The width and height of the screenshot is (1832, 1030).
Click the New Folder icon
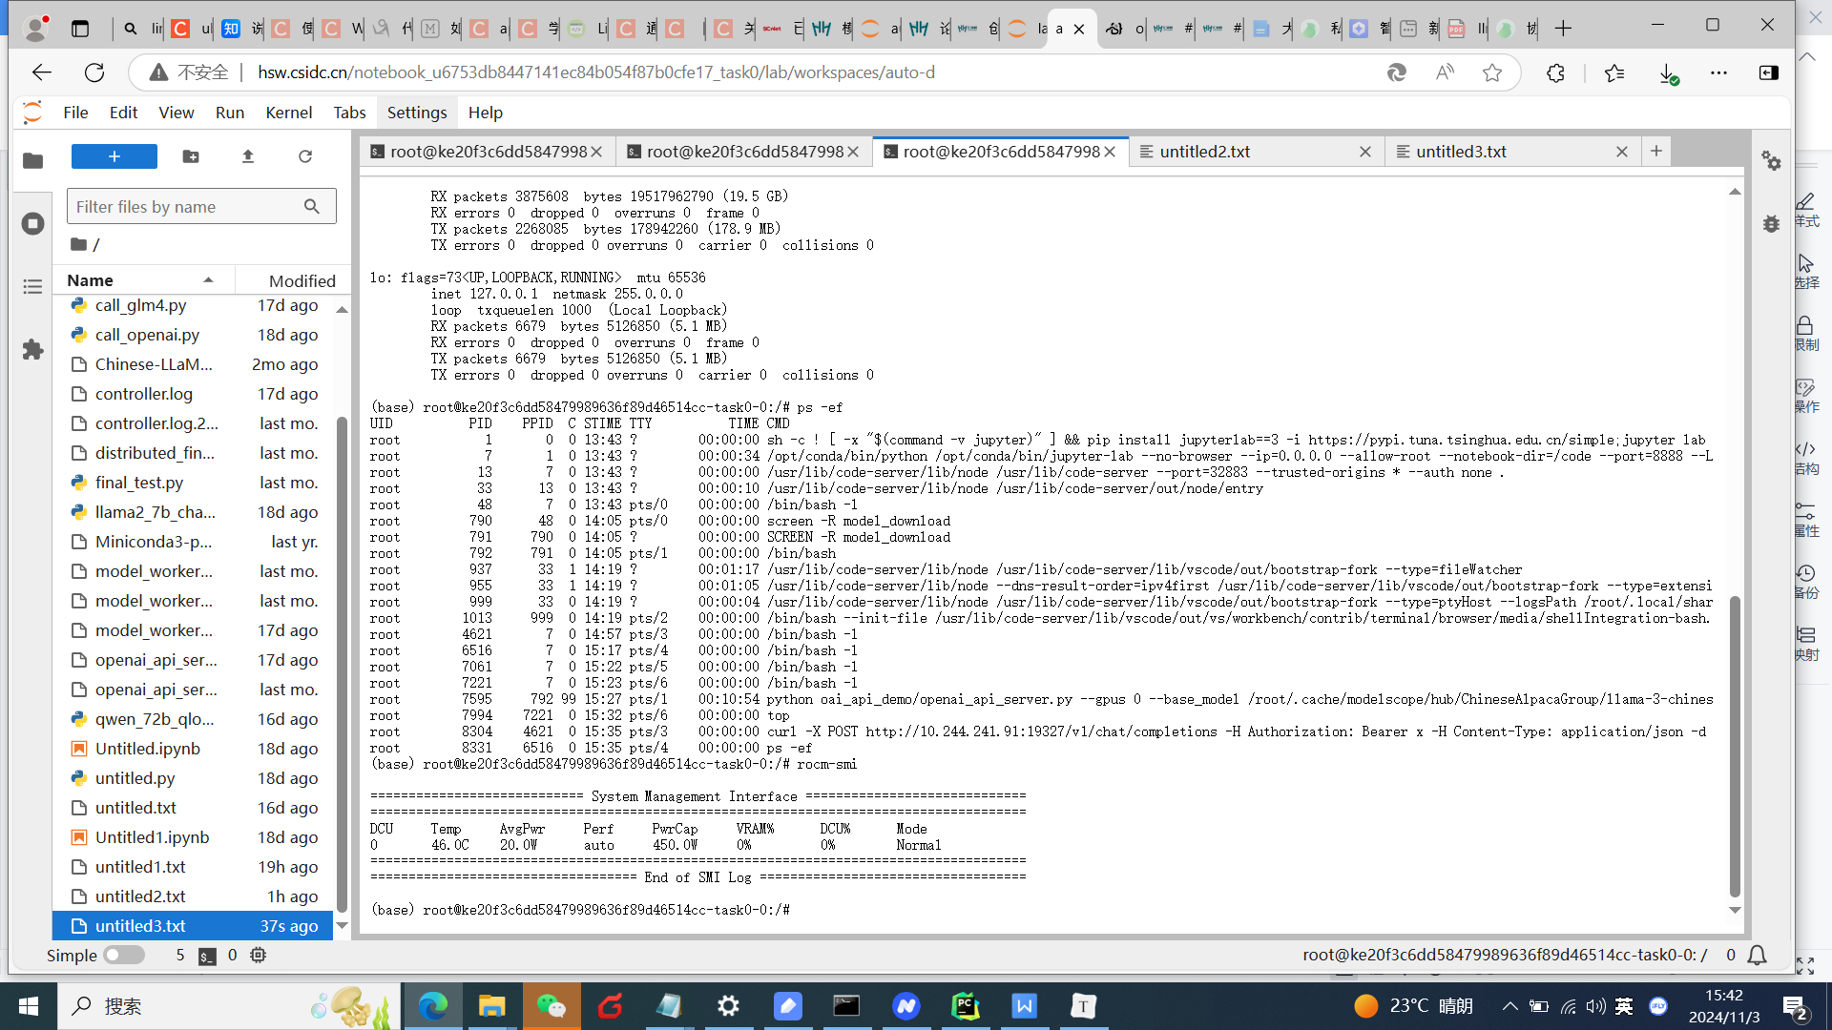191,156
